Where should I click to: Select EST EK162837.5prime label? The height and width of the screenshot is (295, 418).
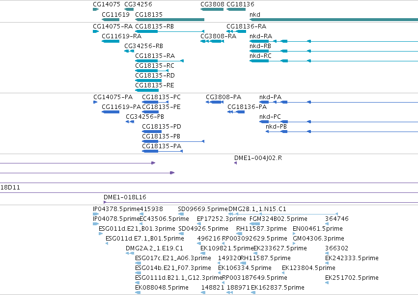tap(278, 288)
